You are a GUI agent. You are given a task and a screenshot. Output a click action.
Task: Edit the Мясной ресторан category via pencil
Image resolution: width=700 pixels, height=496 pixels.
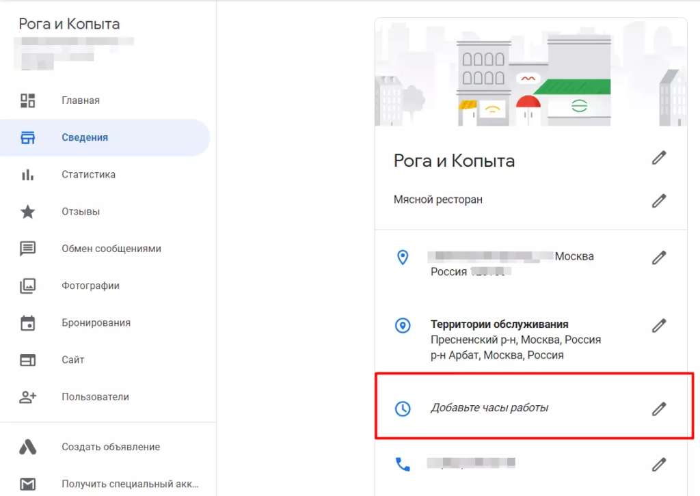pyautogui.click(x=658, y=200)
